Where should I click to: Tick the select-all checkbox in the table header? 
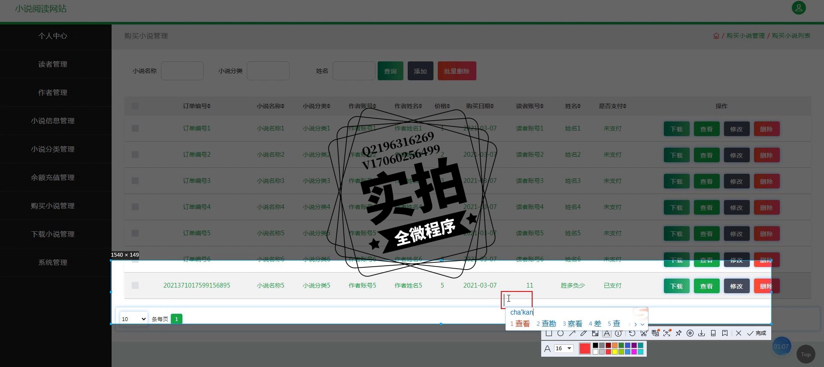pos(135,106)
